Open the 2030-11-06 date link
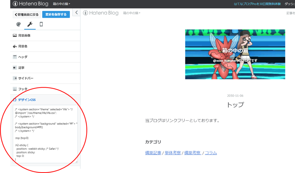Image resolution: width=295 pixels, height=173 pixels. pyautogui.click(x=235, y=96)
